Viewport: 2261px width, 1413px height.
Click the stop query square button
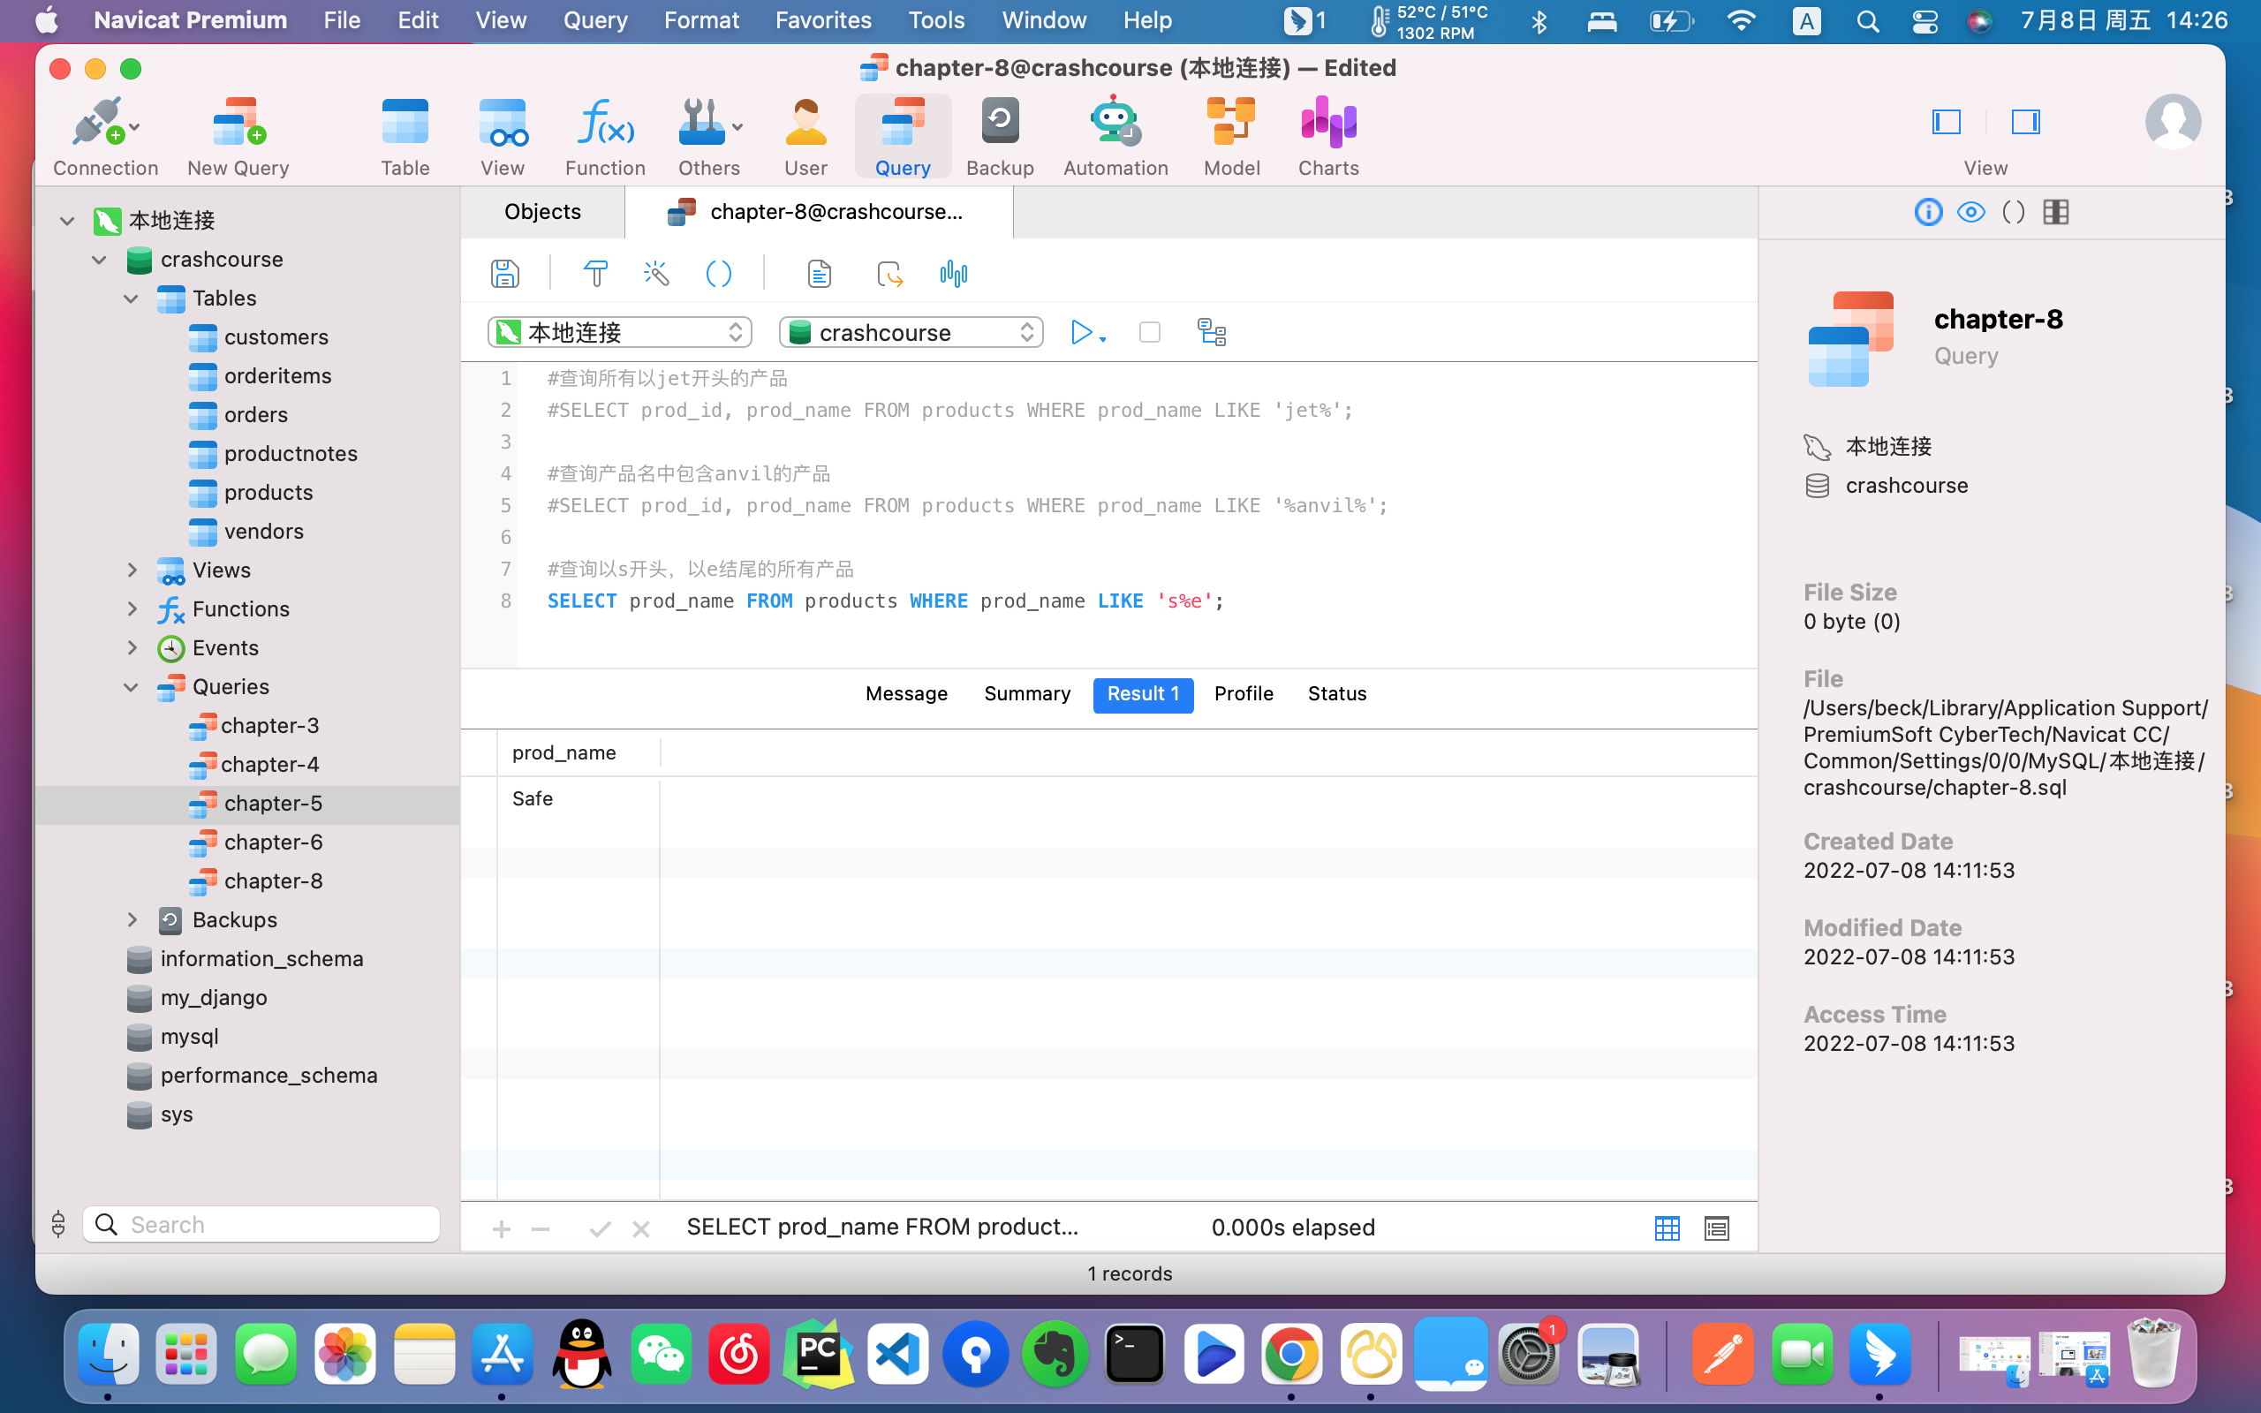1149,332
